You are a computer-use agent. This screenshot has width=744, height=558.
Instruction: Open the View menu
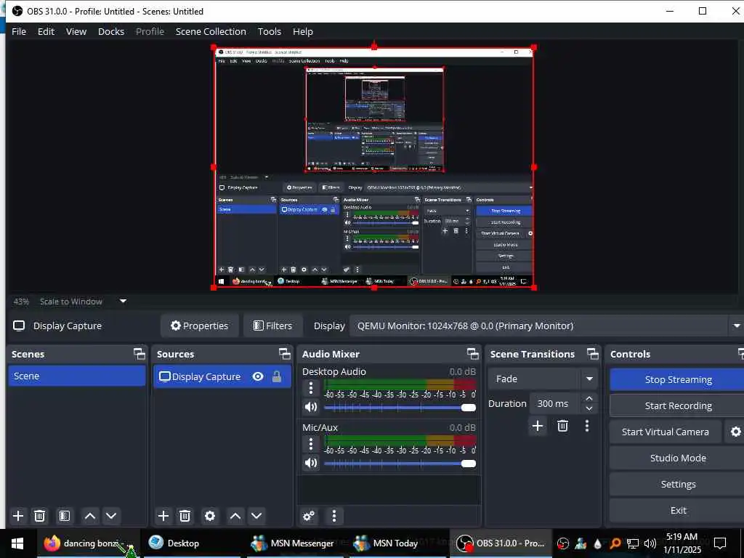click(x=76, y=31)
